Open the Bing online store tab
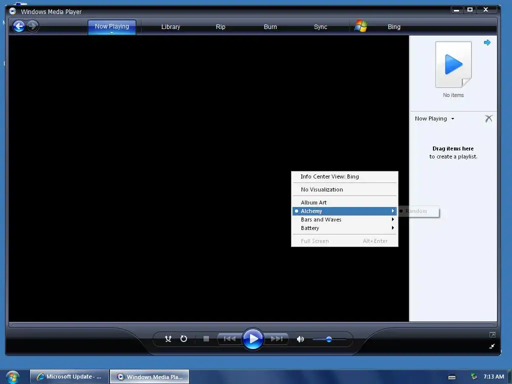Viewport: 512px width, 384px height. pos(394,27)
